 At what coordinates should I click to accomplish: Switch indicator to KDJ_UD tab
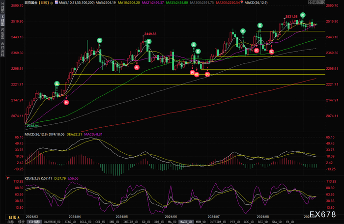159,222
